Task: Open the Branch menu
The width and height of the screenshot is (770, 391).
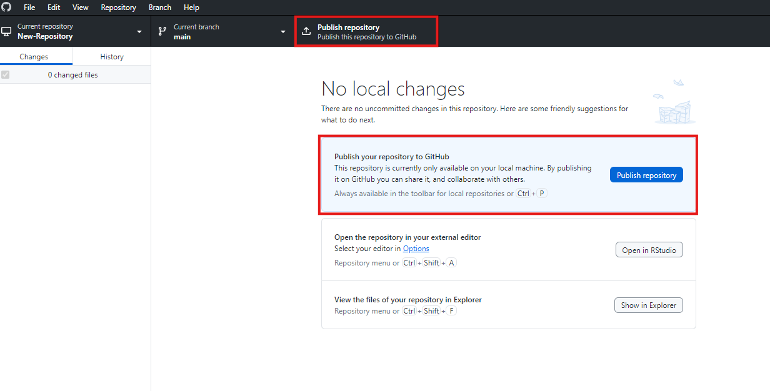Action: [160, 7]
